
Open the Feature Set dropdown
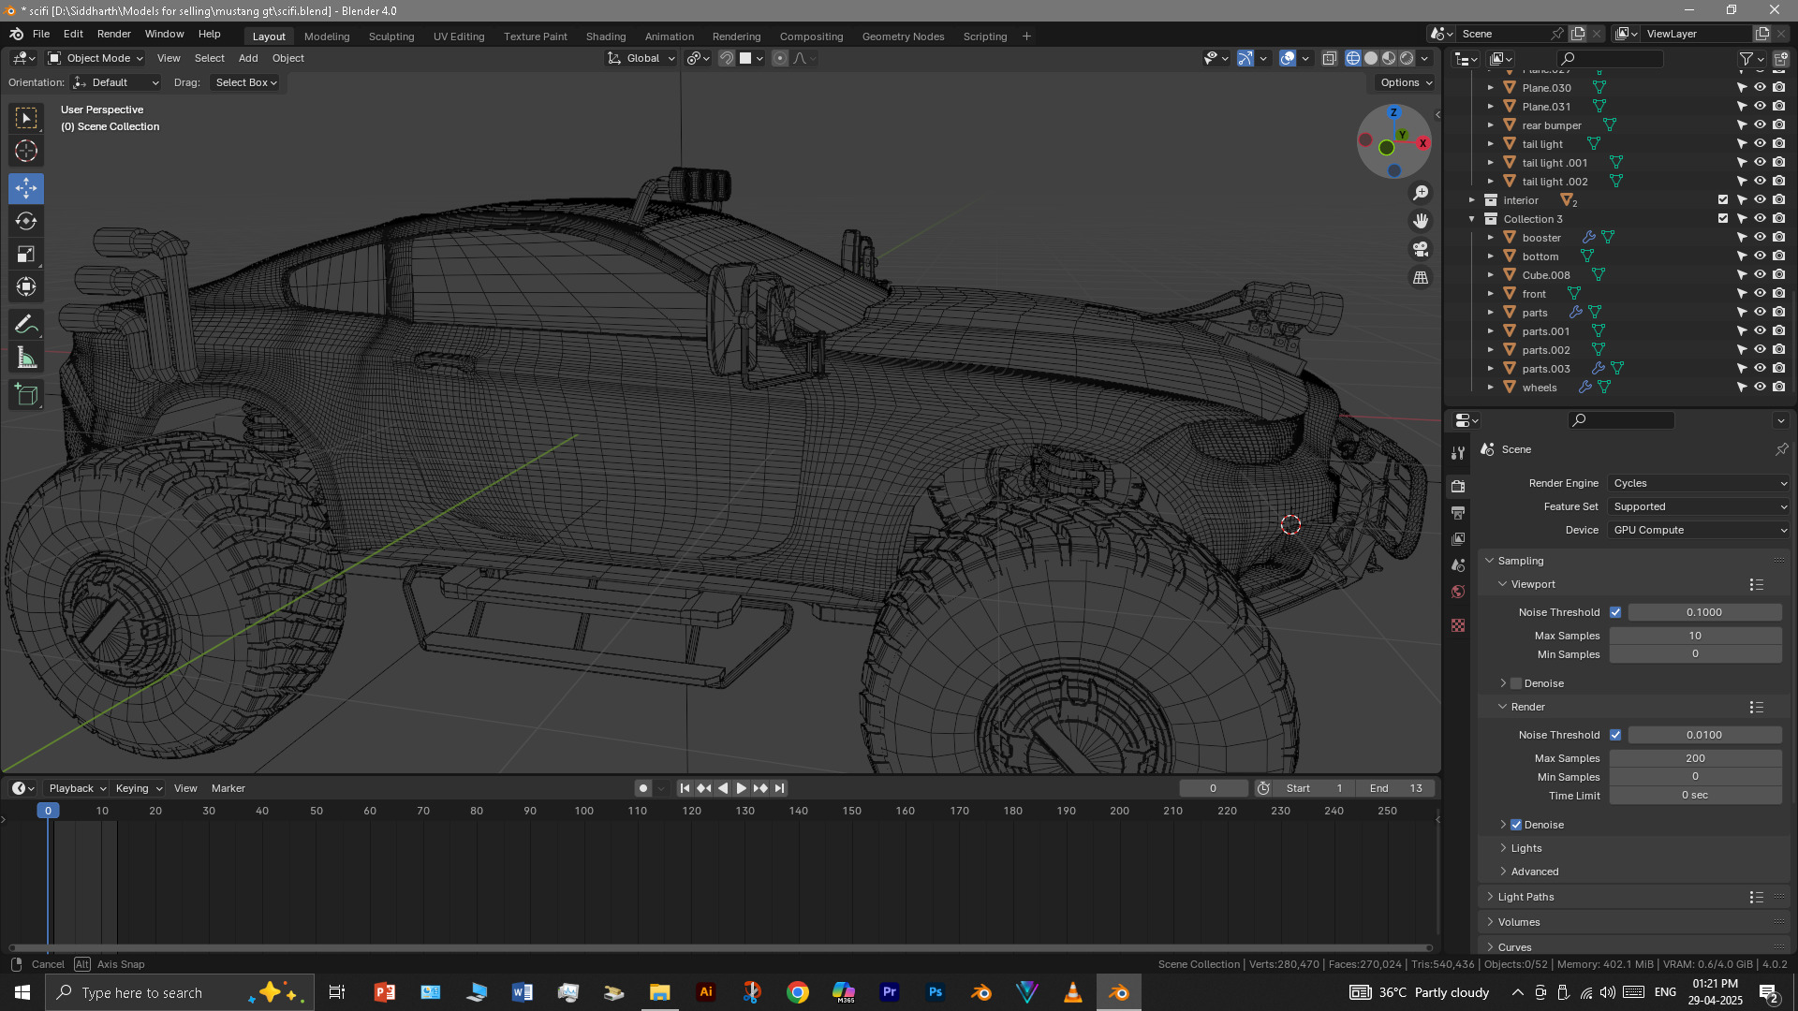pyautogui.click(x=1700, y=506)
